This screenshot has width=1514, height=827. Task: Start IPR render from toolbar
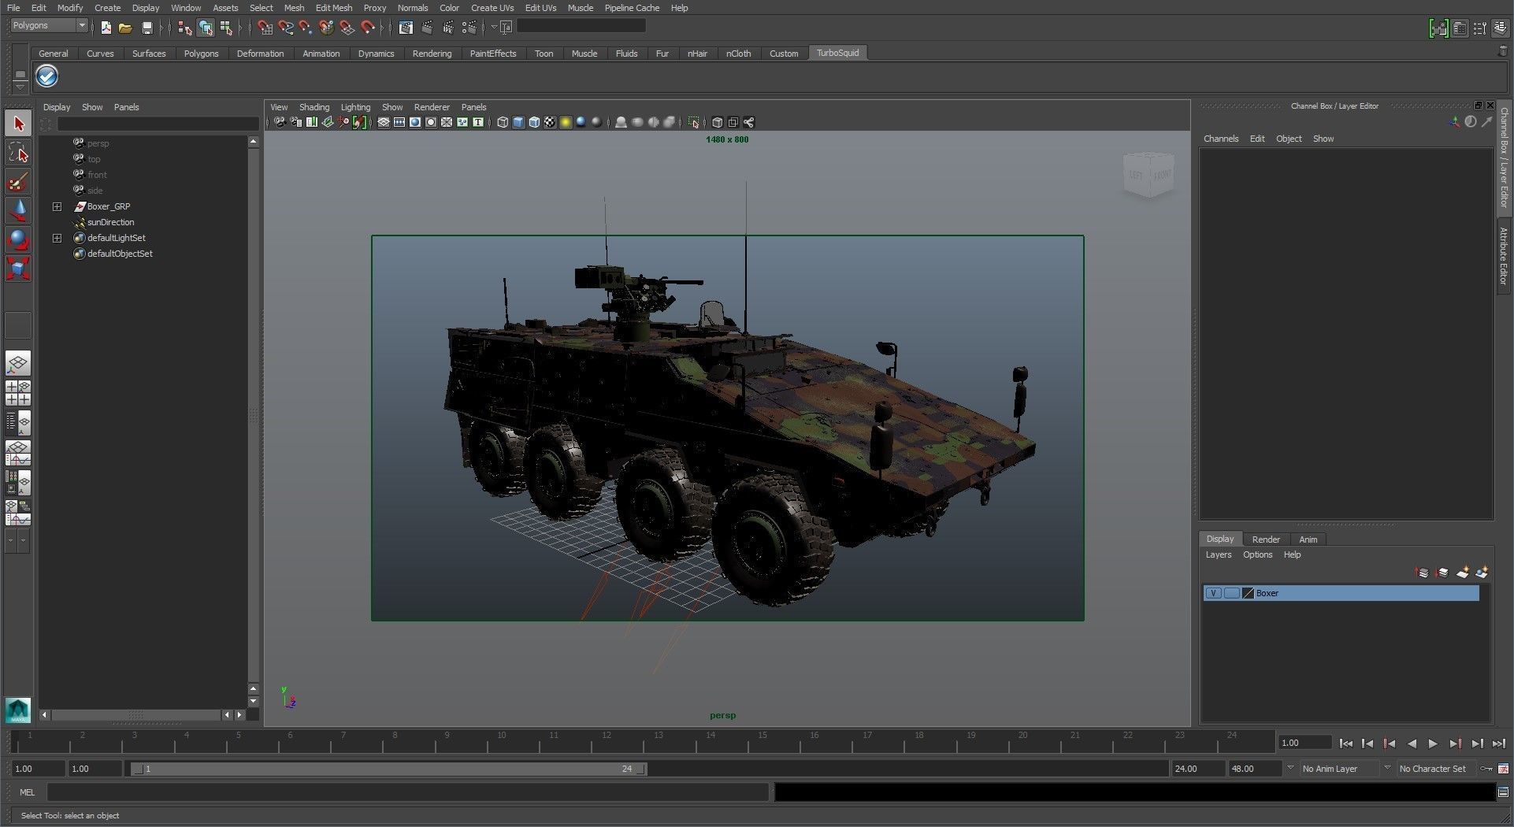click(x=448, y=28)
